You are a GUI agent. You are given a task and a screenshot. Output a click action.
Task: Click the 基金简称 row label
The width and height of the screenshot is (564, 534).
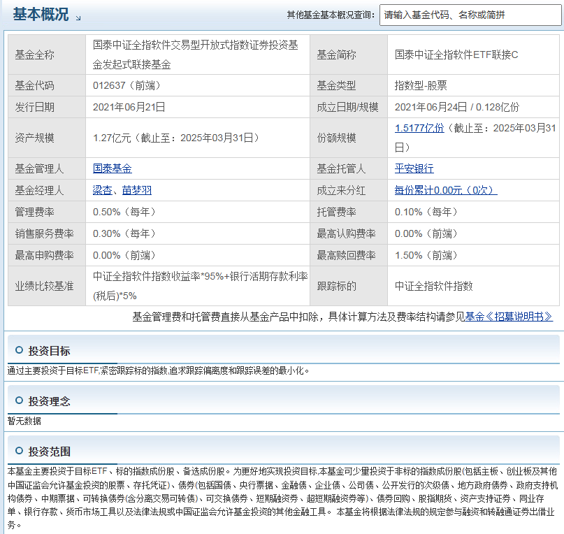(x=336, y=55)
